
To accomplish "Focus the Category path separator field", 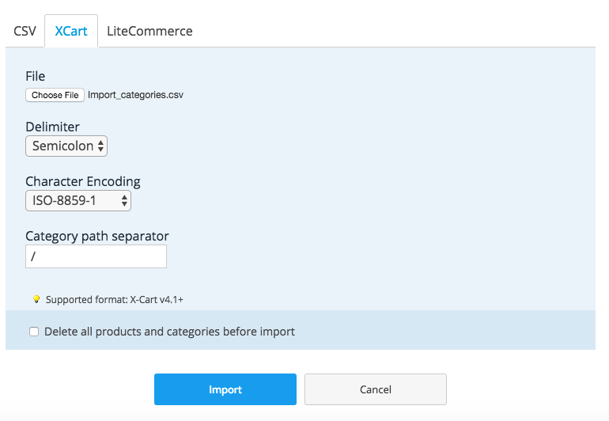I will point(96,256).
